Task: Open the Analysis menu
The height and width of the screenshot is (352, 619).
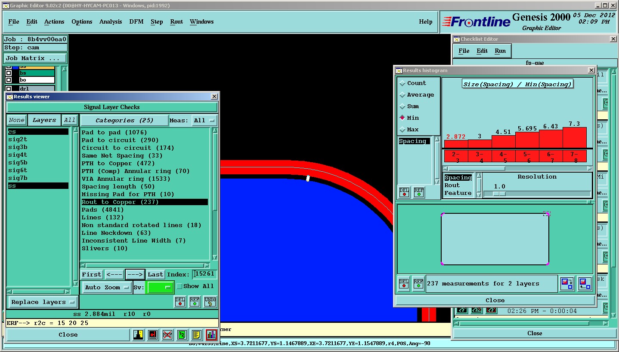Action: pyautogui.click(x=111, y=22)
